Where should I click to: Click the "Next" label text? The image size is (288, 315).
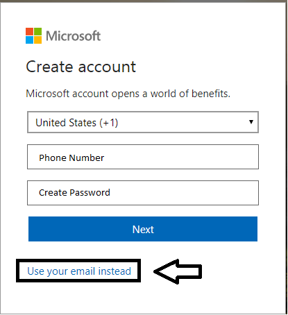pyautogui.click(x=143, y=230)
